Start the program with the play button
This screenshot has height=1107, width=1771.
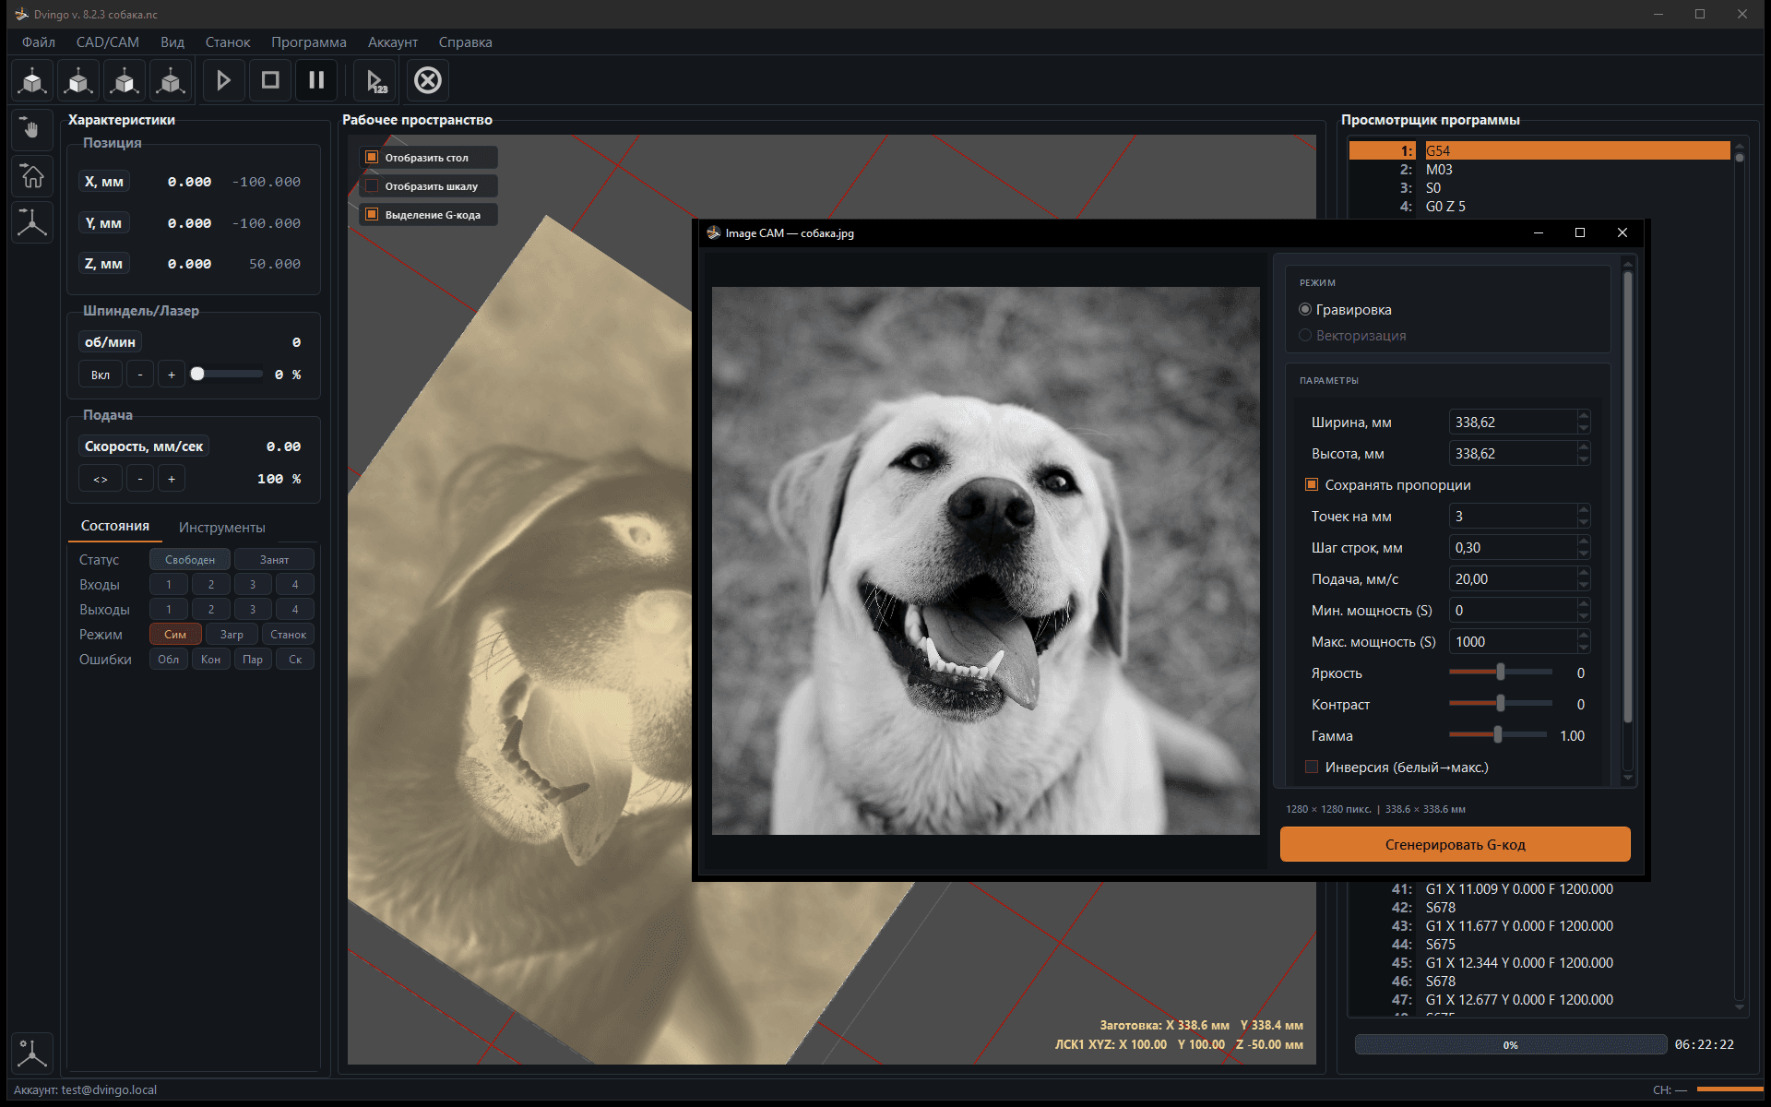(x=223, y=80)
